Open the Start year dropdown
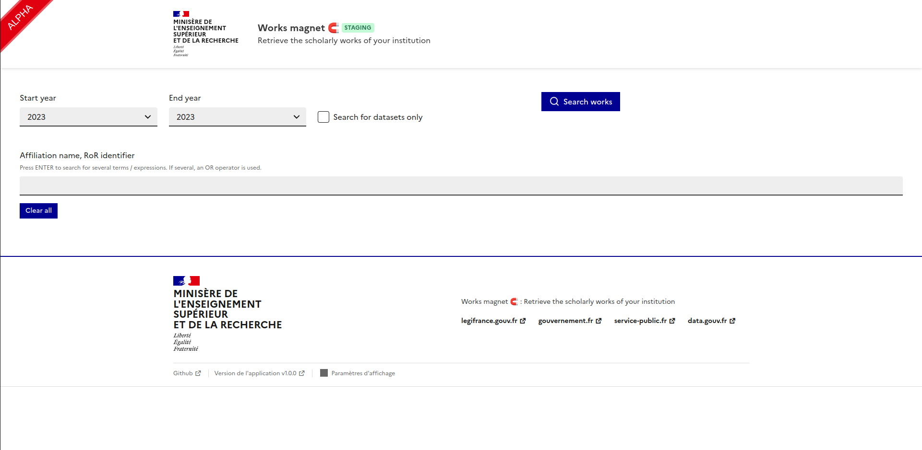Screen dimensions: 922x450 click(88, 117)
